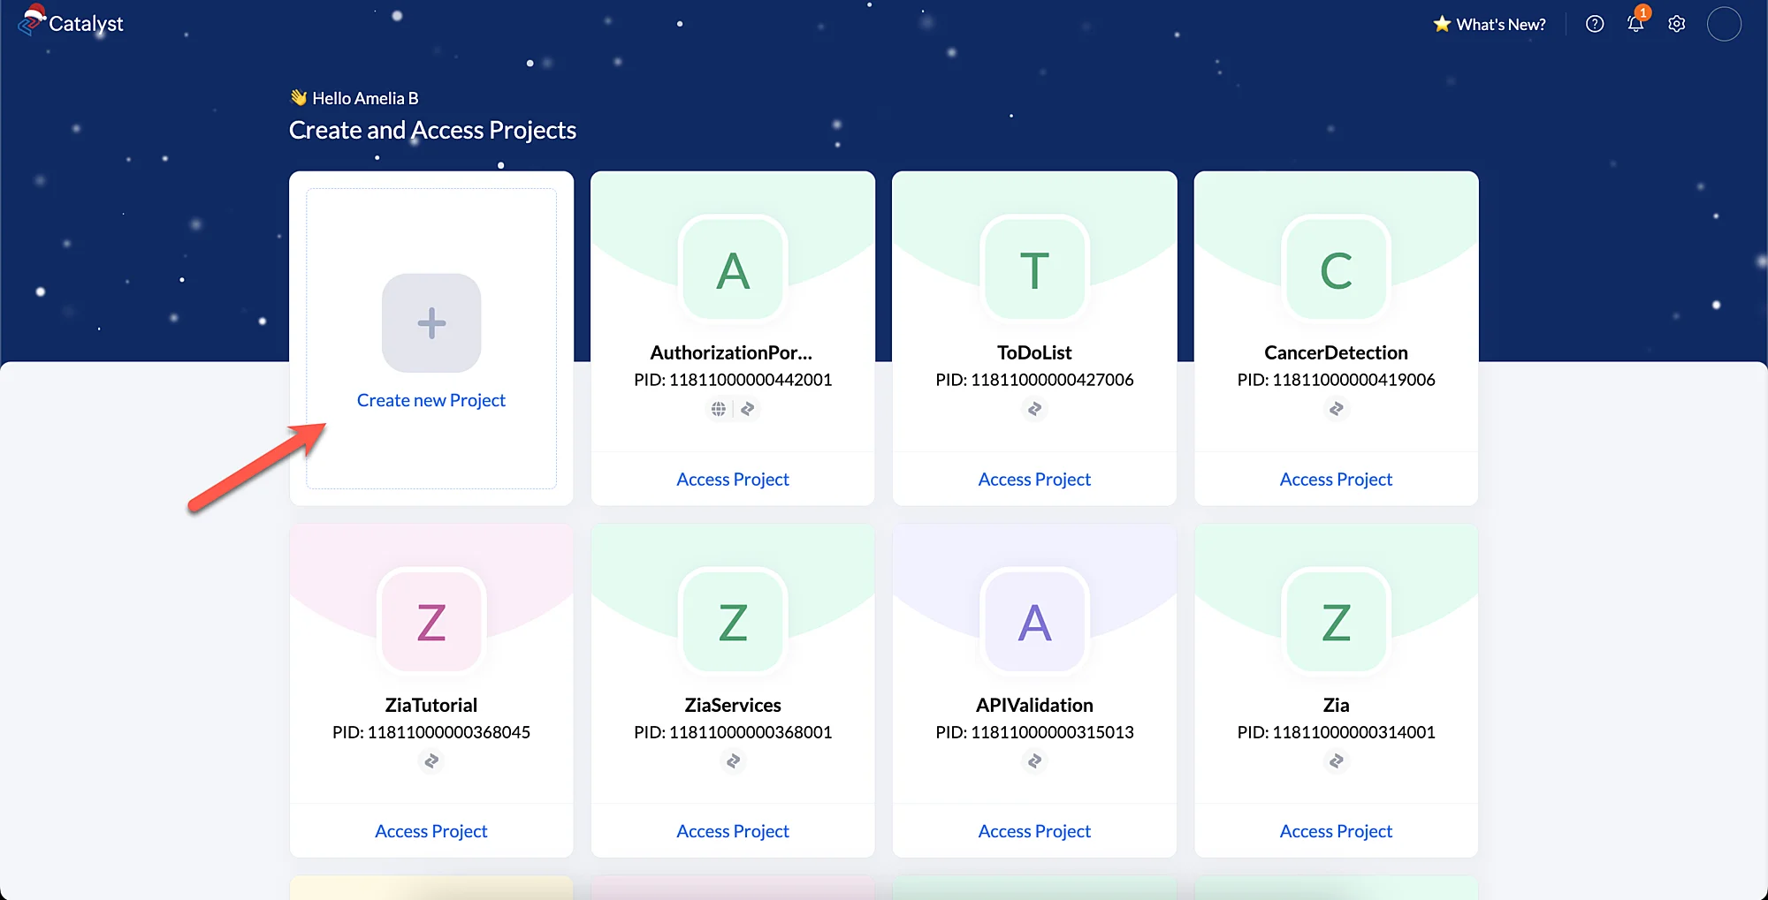Screen dimensions: 1768x900
Task: Click the CancerDetection letter C tile
Action: [x=1336, y=269]
